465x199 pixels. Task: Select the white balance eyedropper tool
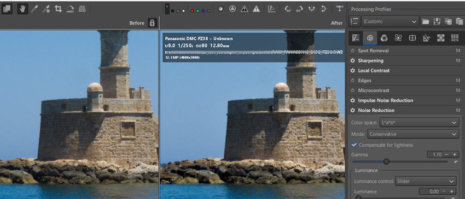tap(34, 9)
